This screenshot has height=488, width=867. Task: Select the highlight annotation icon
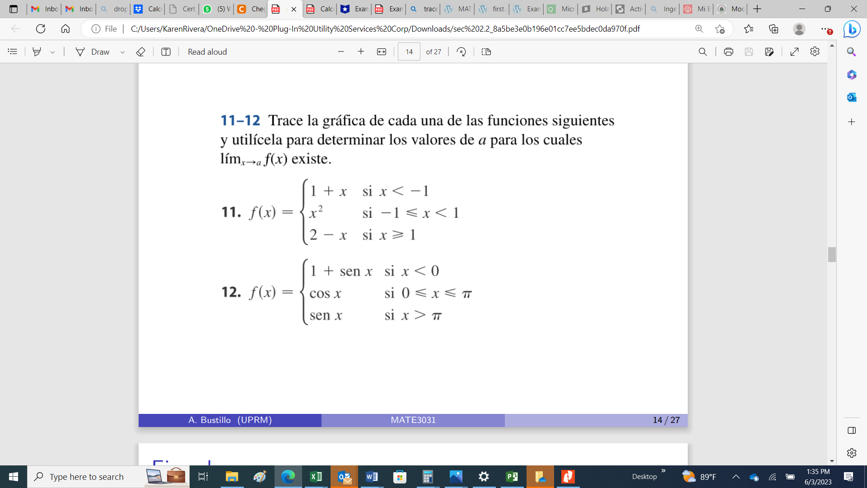pyautogui.click(x=37, y=51)
